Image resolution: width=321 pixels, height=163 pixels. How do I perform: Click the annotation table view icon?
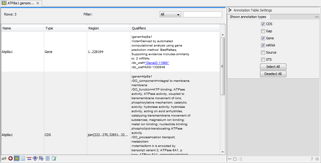click(x=17, y=158)
